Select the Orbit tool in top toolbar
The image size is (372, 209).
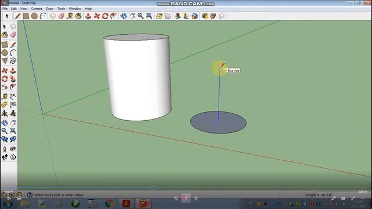pyautogui.click(x=124, y=16)
